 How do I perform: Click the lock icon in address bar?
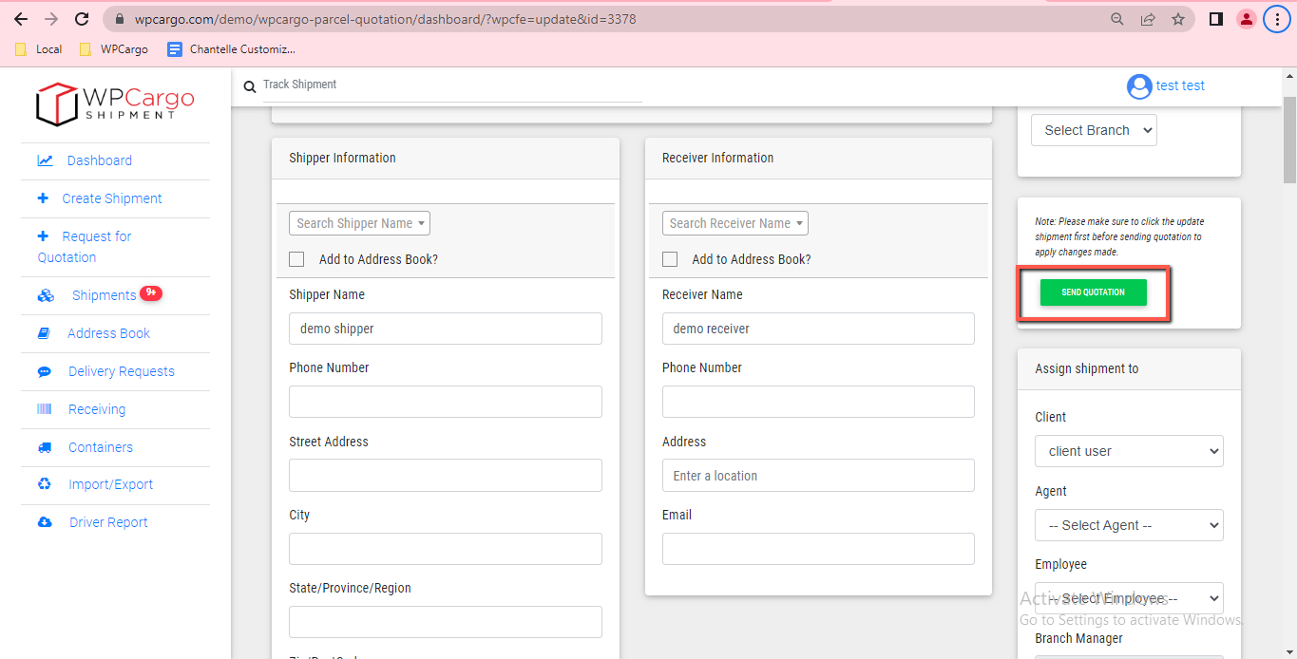tap(119, 19)
